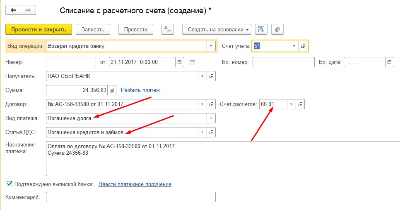
Task: Follow the Ввести платежное поручение link
Action: [135, 184]
